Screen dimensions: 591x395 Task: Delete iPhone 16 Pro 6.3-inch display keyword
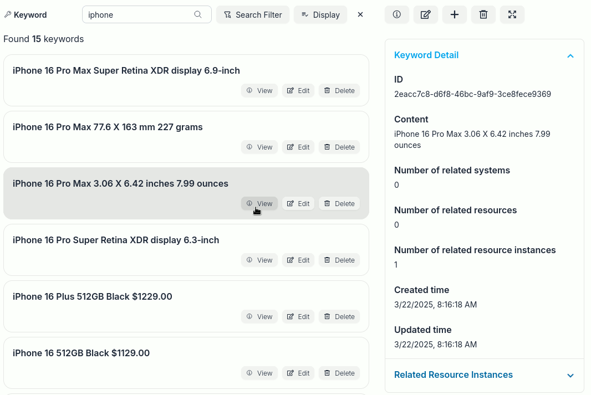pyautogui.click(x=339, y=260)
